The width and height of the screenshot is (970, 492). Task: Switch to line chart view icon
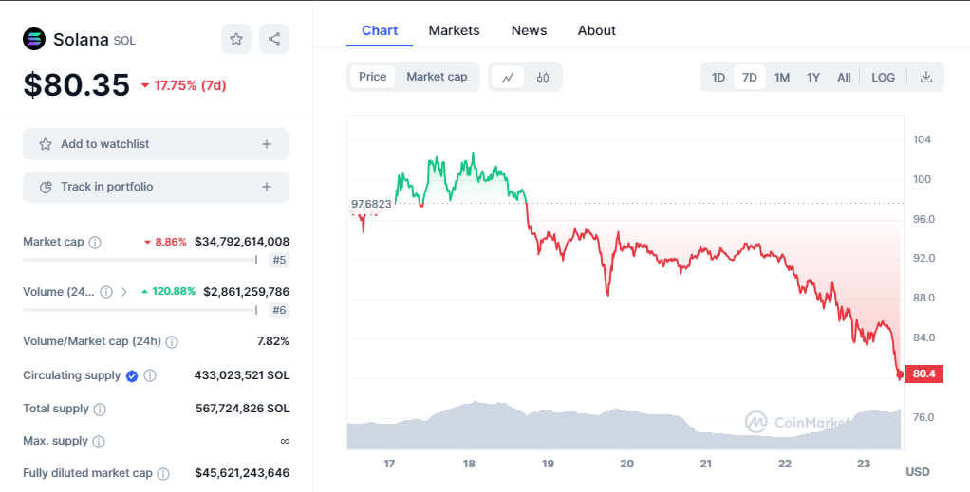pos(508,77)
